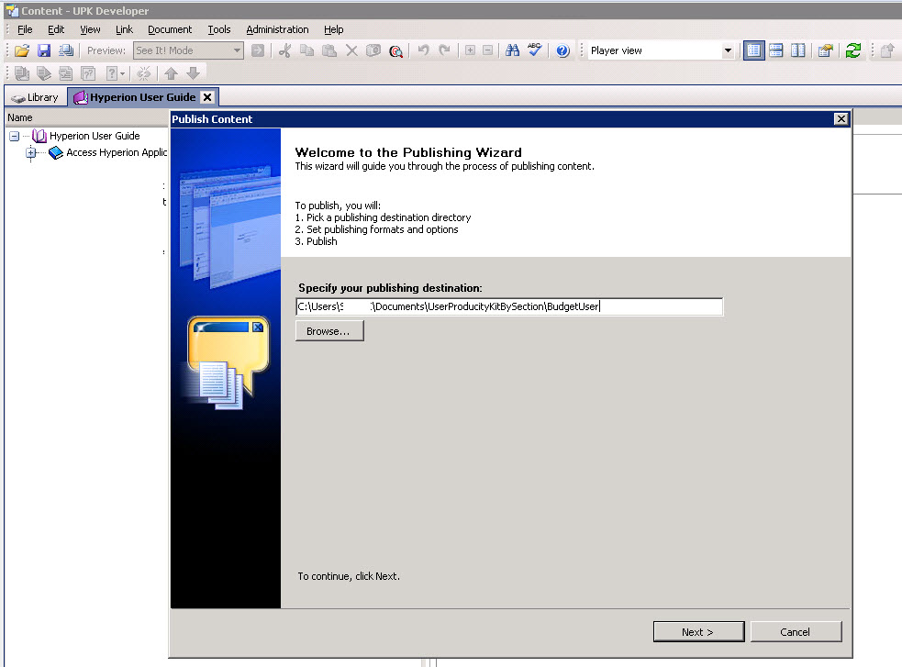Click the Expand plus toolbar icon
Viewport: 902px width, 667px height.
click(x=470, y=50)
